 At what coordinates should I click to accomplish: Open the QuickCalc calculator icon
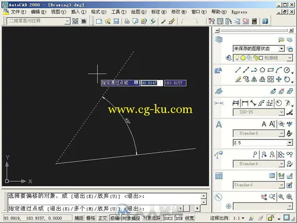click(x=254, y=21)
